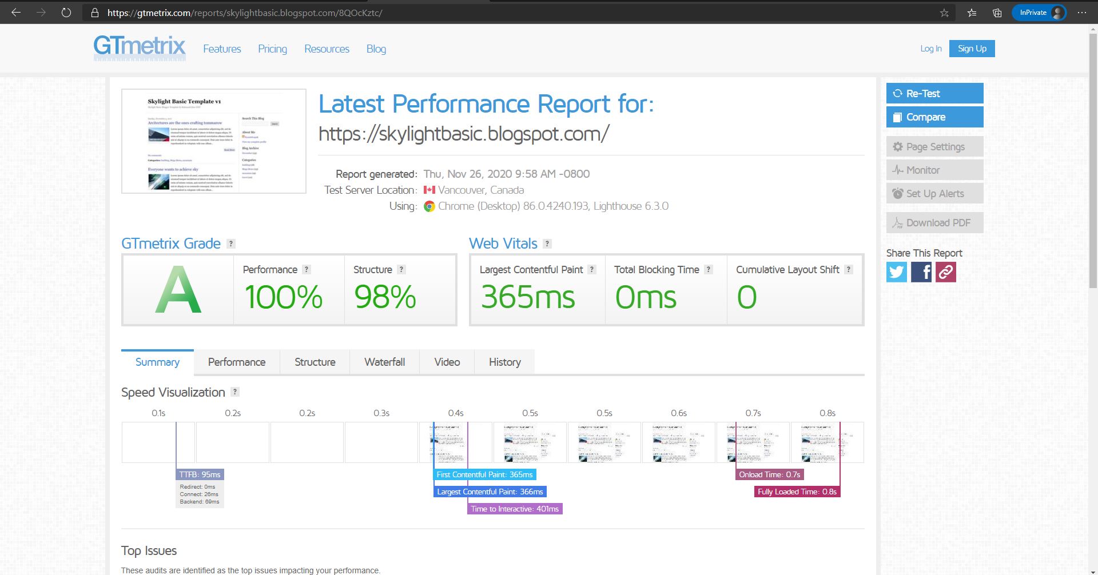The height and width of the screenshot is (575, 1098).
Task: Open Page Settings button
Action: pos(935,146)
